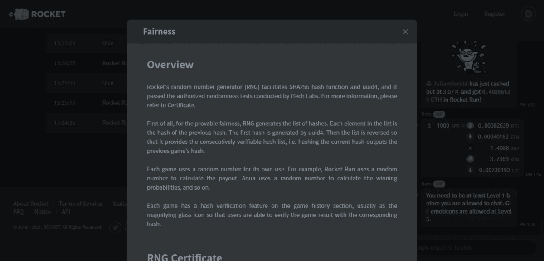Viewport: 544px width, 261px height.
Task: Open the Register page
Action: [494, 14]
